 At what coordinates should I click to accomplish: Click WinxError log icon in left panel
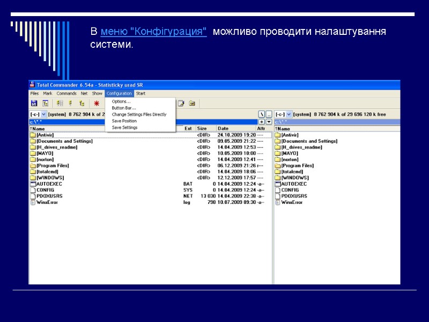tap(33, 202)
